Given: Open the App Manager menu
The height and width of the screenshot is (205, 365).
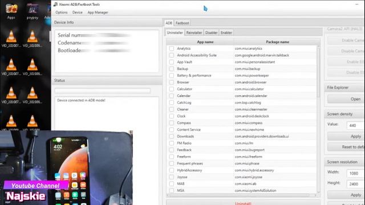Looking at the screenshot, I should tap(98, 13).
